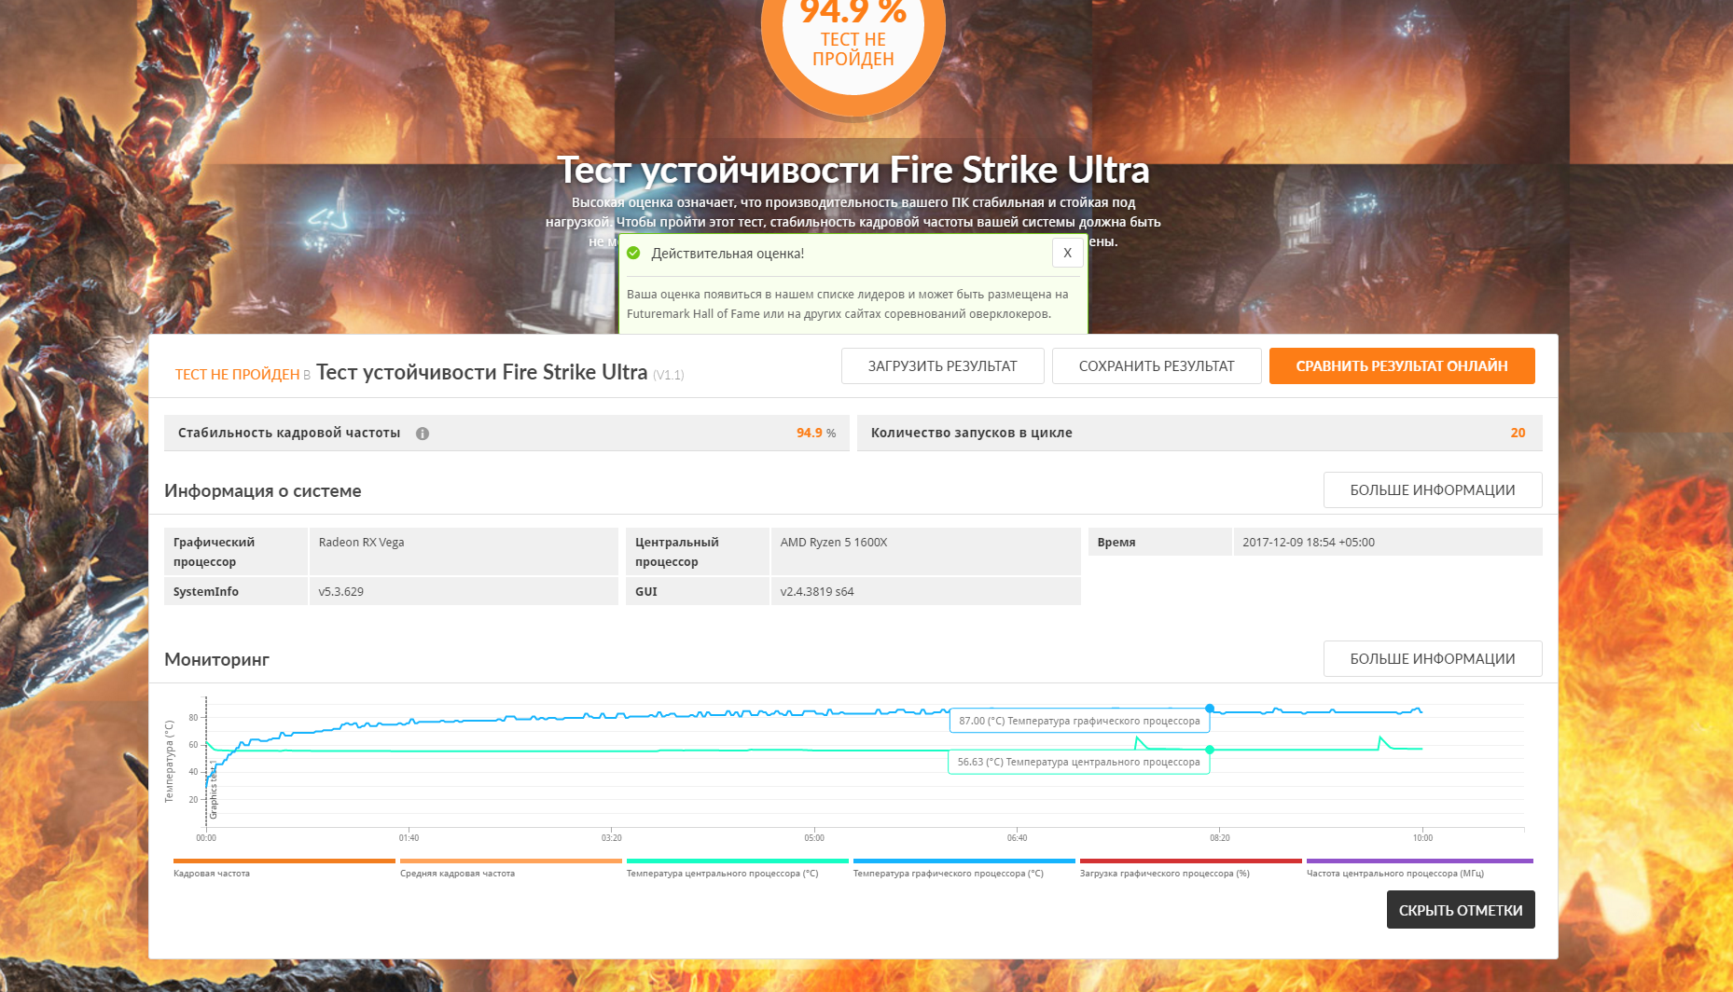Click the loop run count value 20
Viewport: 1733px width, 992px height.
(1518, 434)
